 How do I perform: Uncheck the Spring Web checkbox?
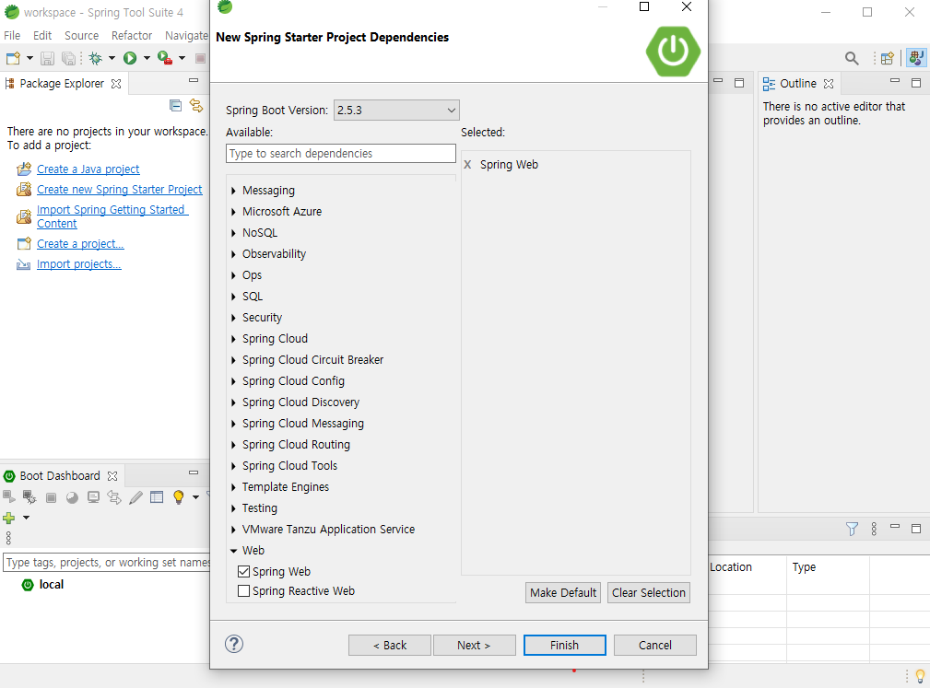243,571
